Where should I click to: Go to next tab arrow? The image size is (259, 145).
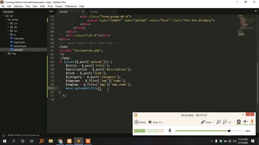coord(53,11)
